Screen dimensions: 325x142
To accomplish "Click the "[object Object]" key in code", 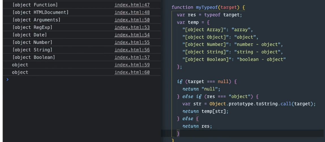I will click(x=205, y=37).
